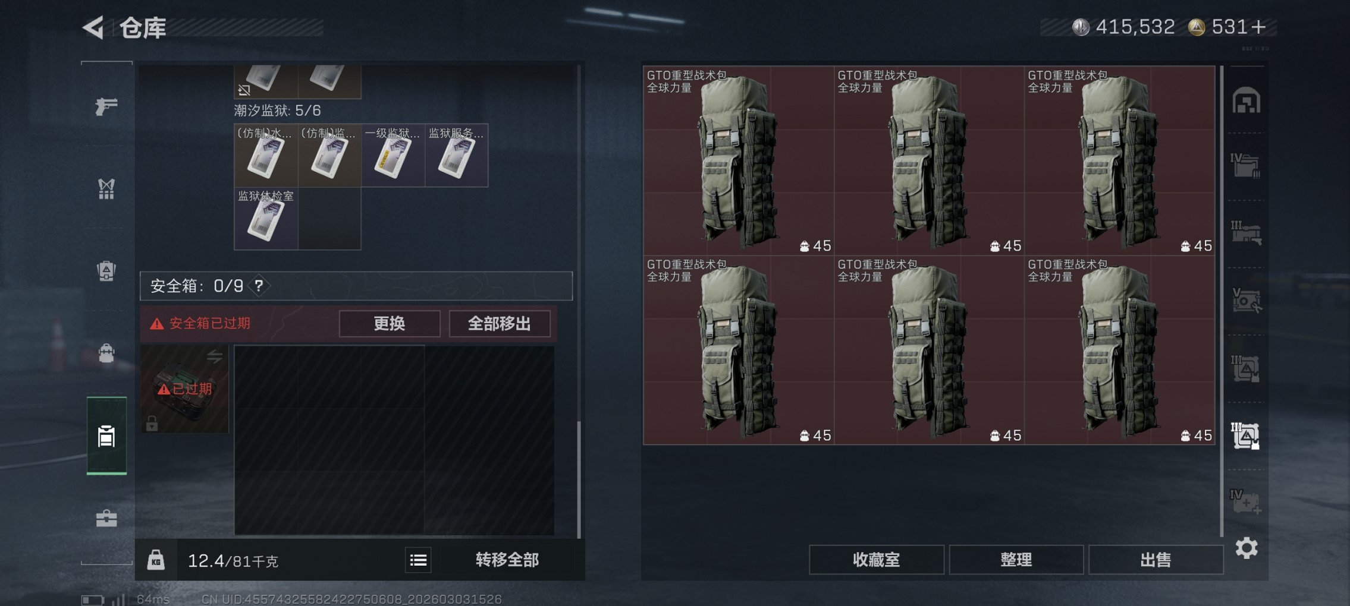Open the weapons category pistol icon

(x=106, y=106)
